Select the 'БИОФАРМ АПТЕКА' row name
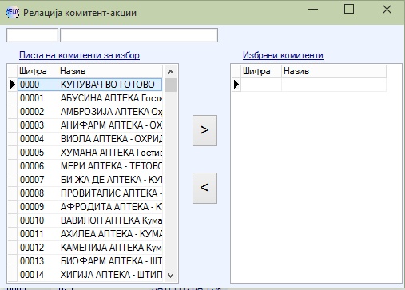 click(x=110, y=261)
